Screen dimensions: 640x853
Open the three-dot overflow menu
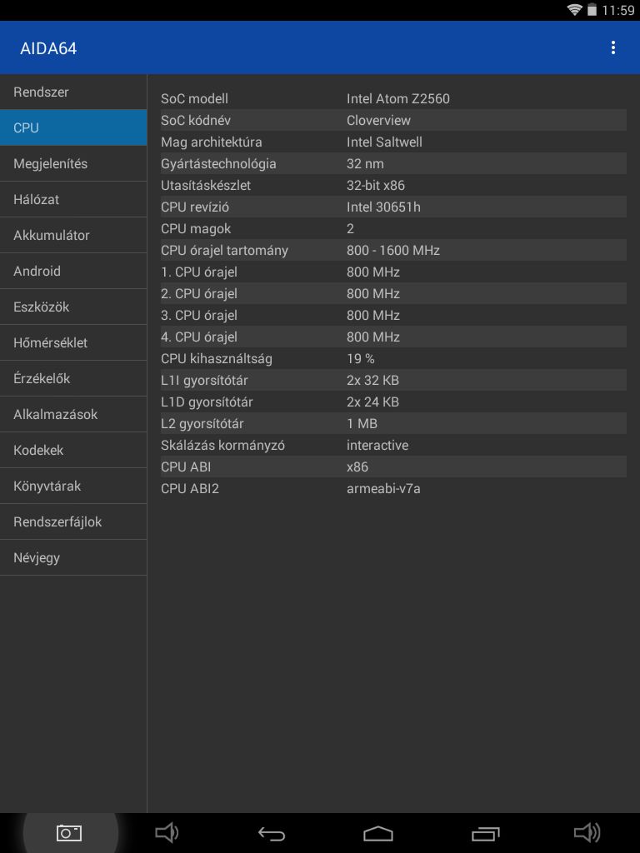pos(612,47)
